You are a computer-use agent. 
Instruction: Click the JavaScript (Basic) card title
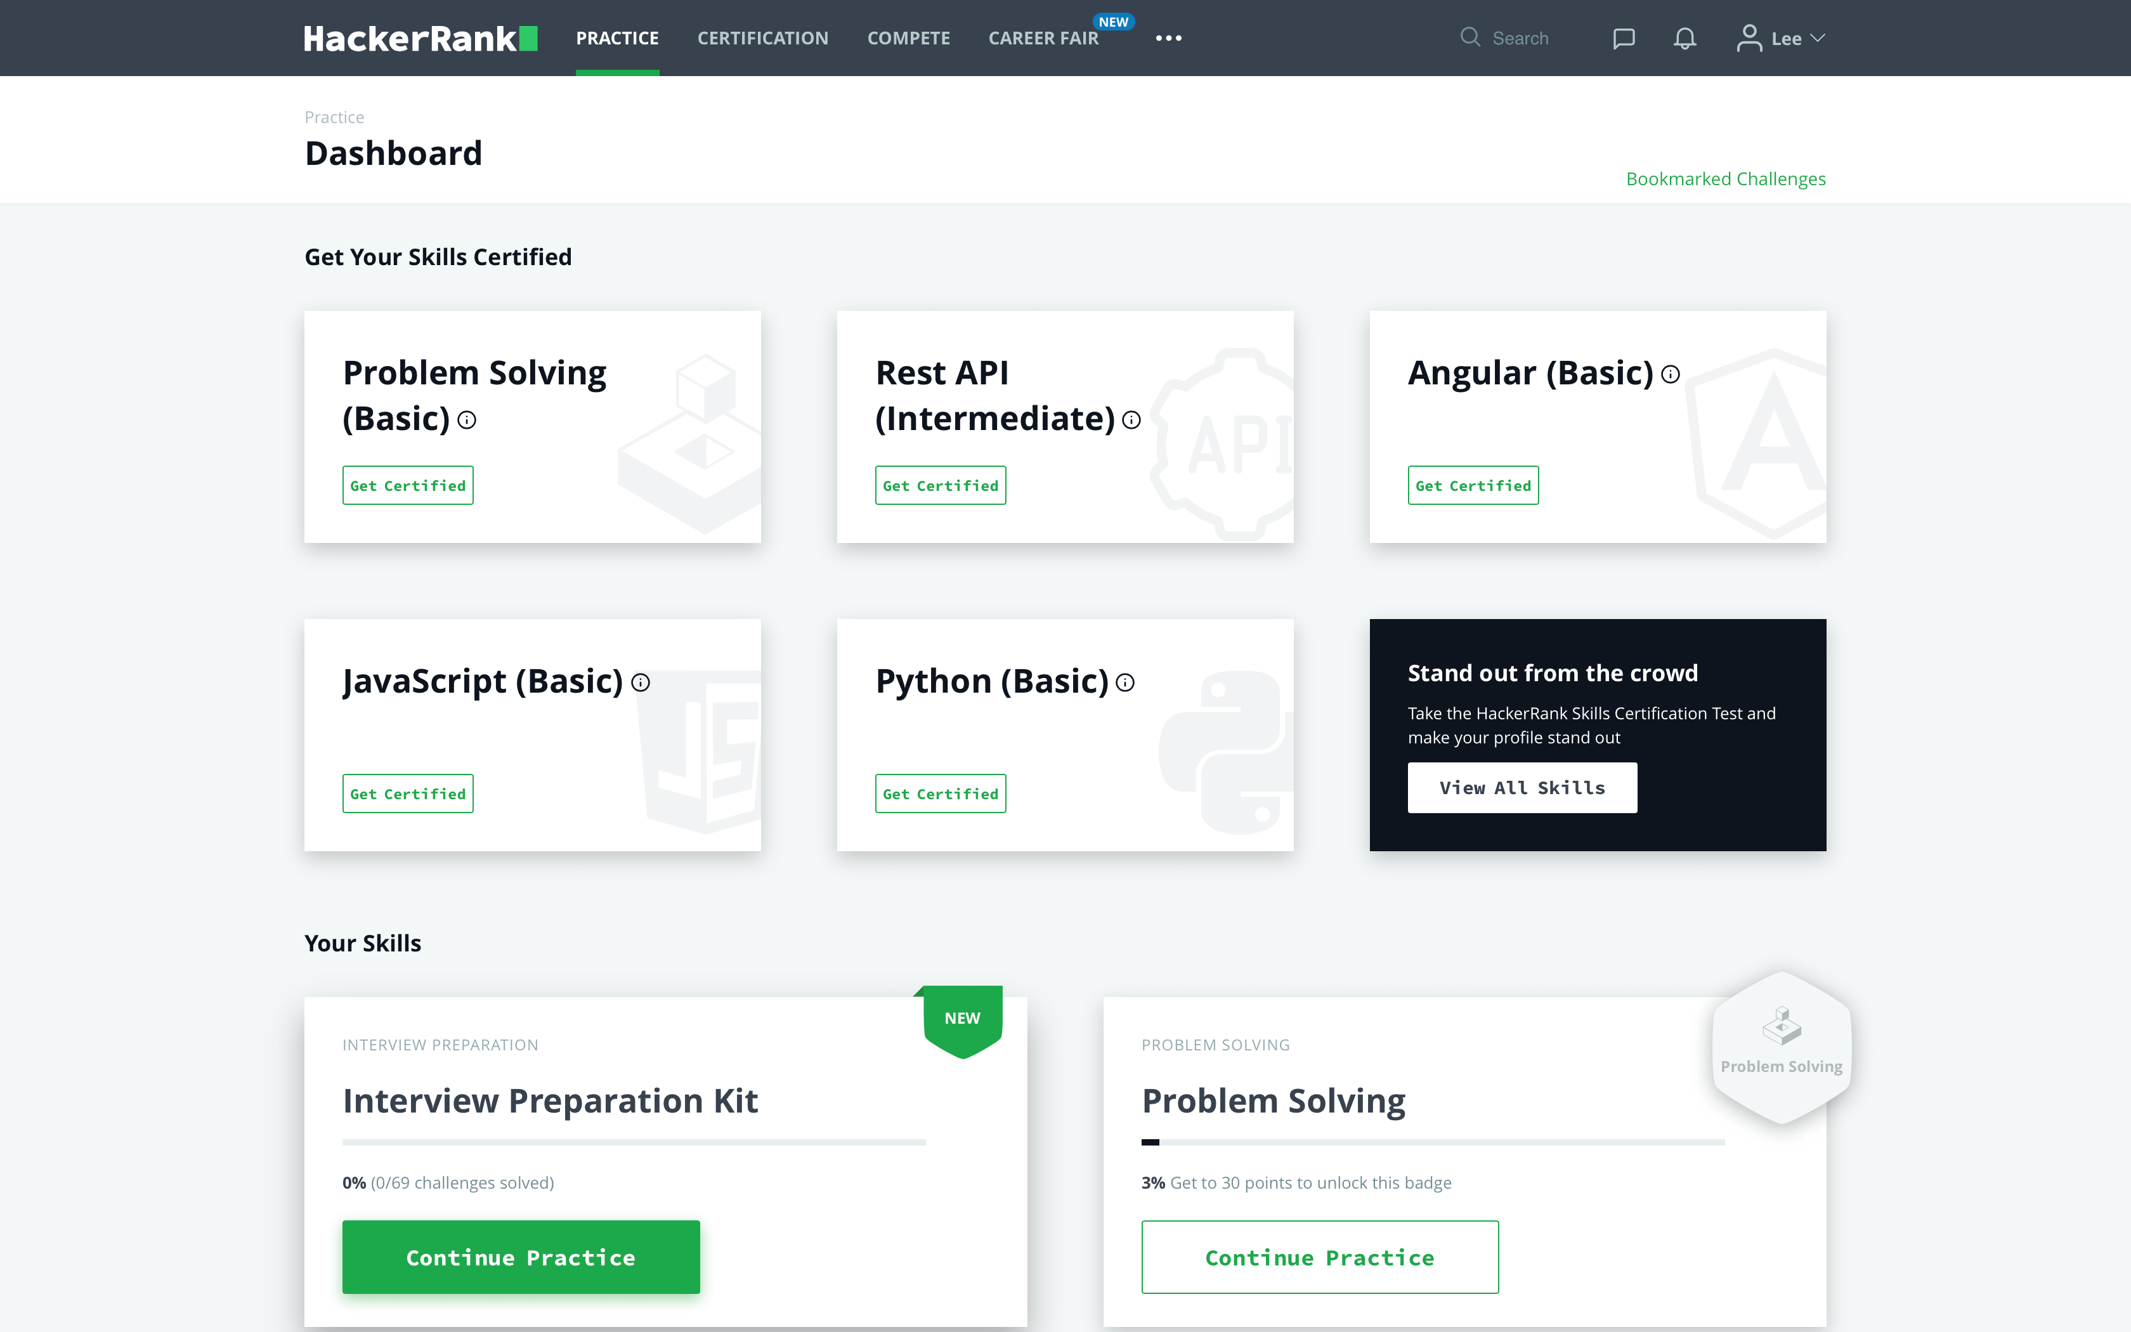[x=483, y=682]
